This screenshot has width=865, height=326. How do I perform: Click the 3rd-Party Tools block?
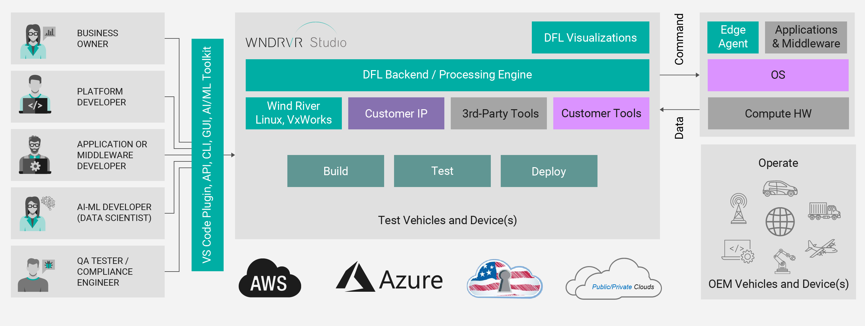tap(498, 113)
